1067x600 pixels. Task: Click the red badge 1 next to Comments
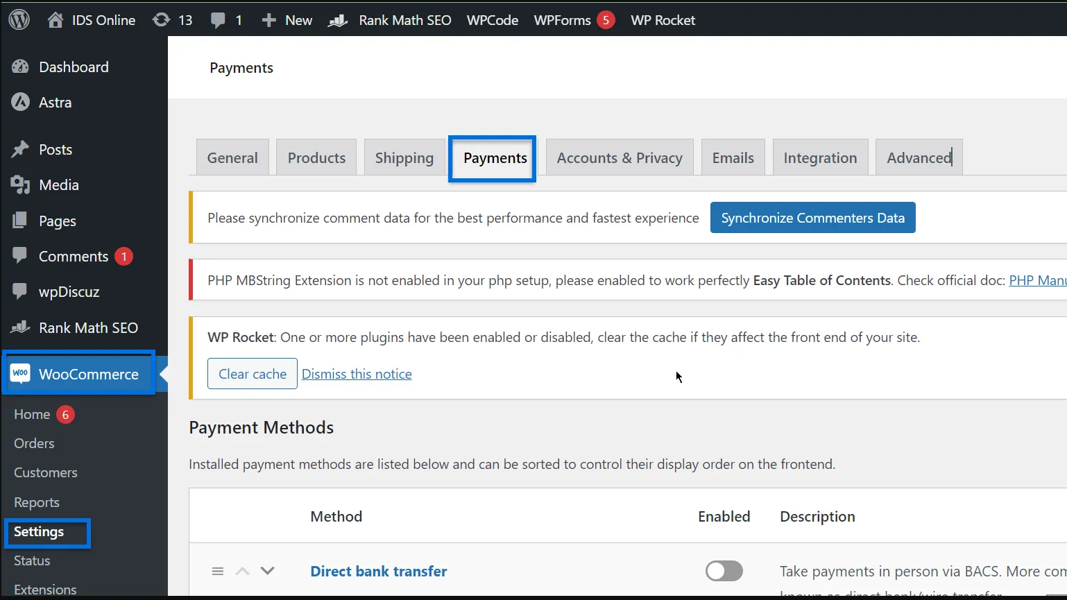pos(123,257)
